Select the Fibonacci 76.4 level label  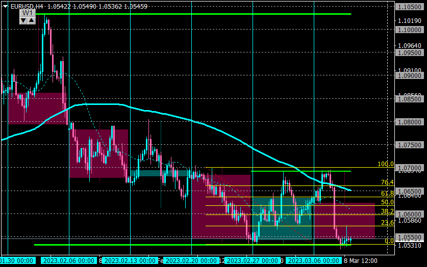(387, 182)
